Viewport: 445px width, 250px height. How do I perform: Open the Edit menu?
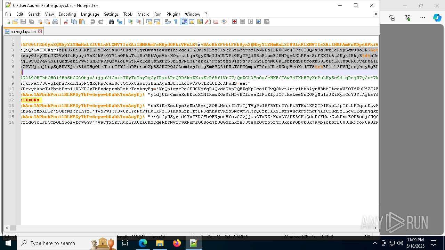[20, 14]
